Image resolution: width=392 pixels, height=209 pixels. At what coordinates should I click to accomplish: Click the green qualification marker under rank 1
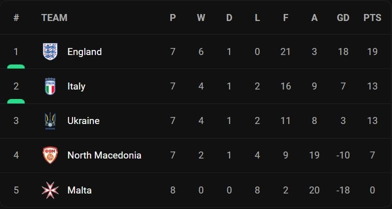tap(16, 66)
